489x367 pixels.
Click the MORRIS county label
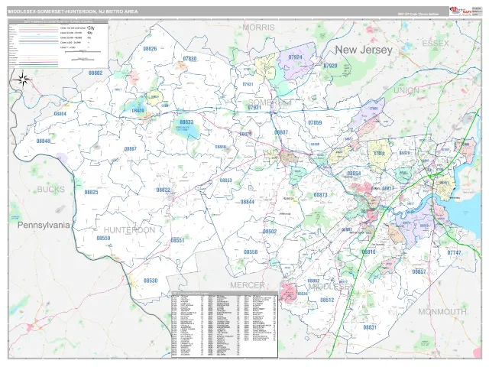(258, 28)
